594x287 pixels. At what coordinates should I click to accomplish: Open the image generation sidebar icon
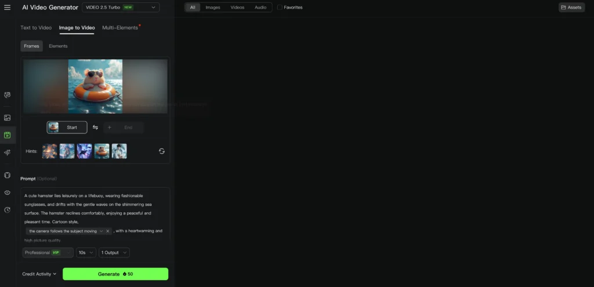[8, 118]
